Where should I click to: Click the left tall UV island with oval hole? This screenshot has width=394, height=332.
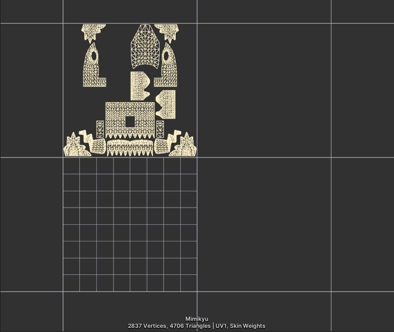click(91, 70)
